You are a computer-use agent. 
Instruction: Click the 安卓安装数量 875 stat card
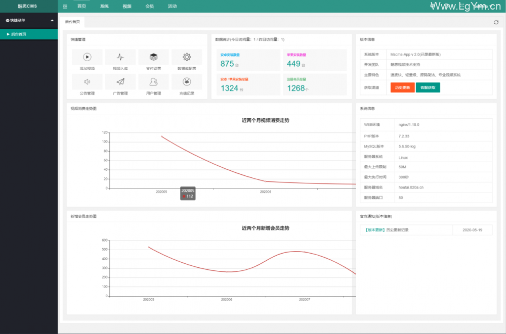coord(248,60)
